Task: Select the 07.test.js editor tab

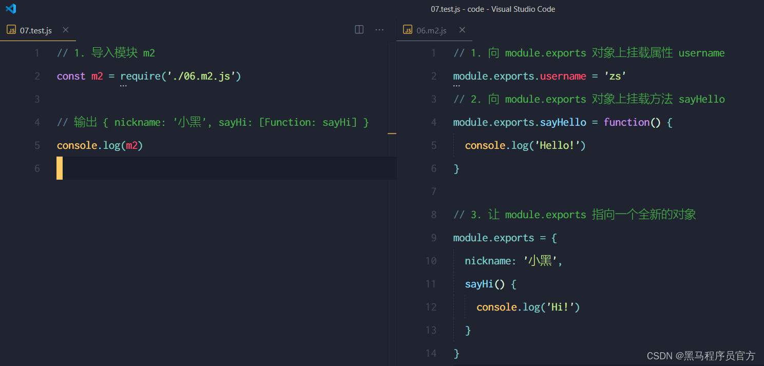Action: point(38,30)
